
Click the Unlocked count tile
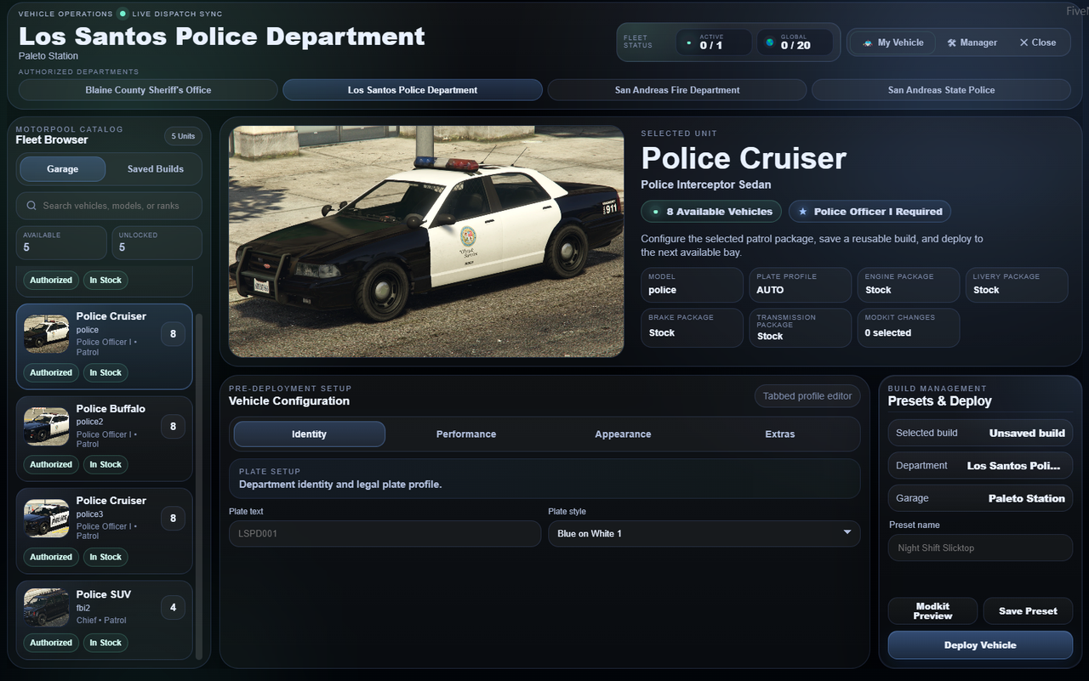coord(157,242)
